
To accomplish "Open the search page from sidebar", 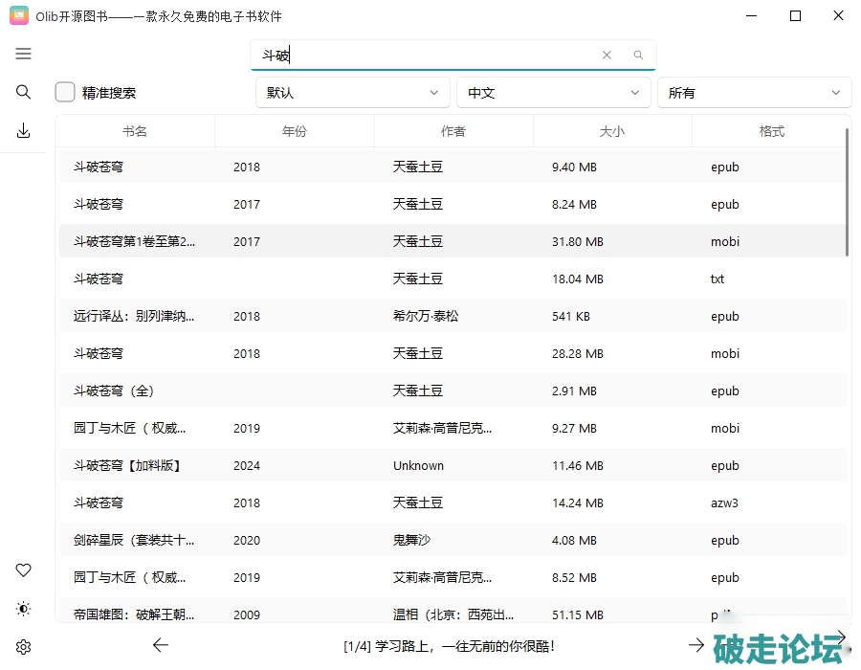I will pyautogui.click(x=24, y=92).
